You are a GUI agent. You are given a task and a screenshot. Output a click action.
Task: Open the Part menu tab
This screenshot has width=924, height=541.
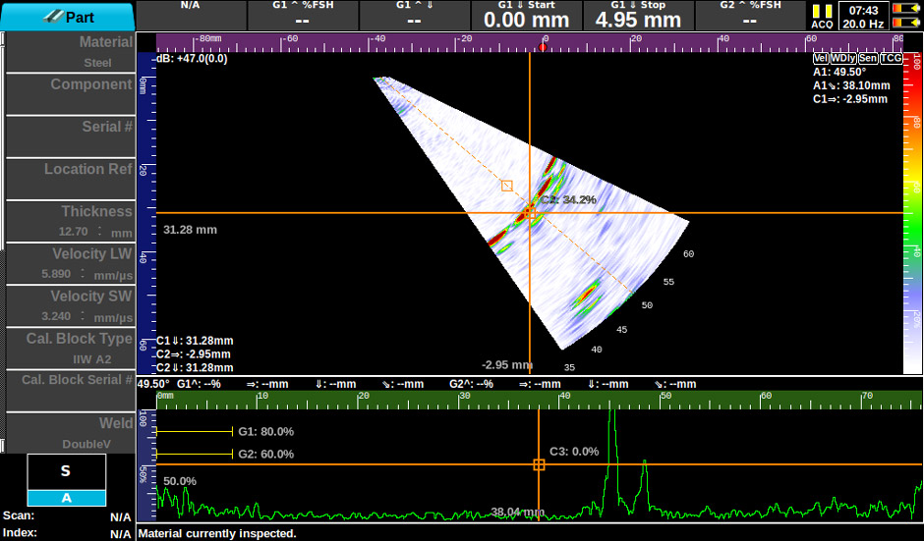(68, 17)
